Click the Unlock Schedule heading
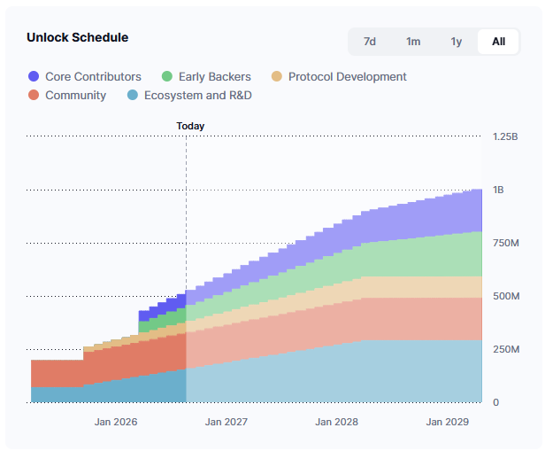Image resolution: width=545 pixels, height=451 pixels. pos(78,37)
